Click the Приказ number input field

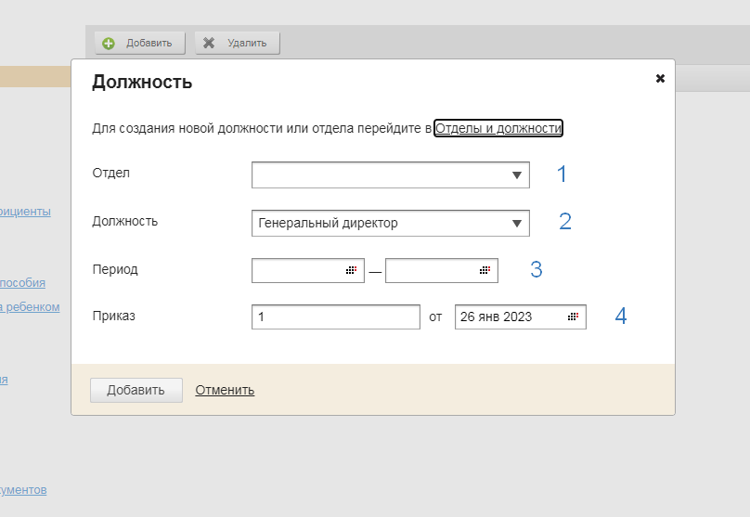335,317
